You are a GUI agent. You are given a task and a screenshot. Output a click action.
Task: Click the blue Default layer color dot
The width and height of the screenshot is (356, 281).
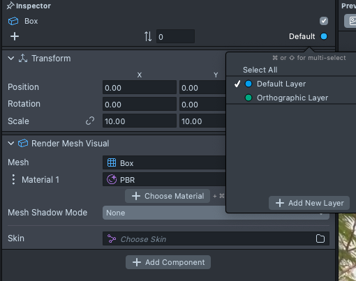click(x=324, y=36)
